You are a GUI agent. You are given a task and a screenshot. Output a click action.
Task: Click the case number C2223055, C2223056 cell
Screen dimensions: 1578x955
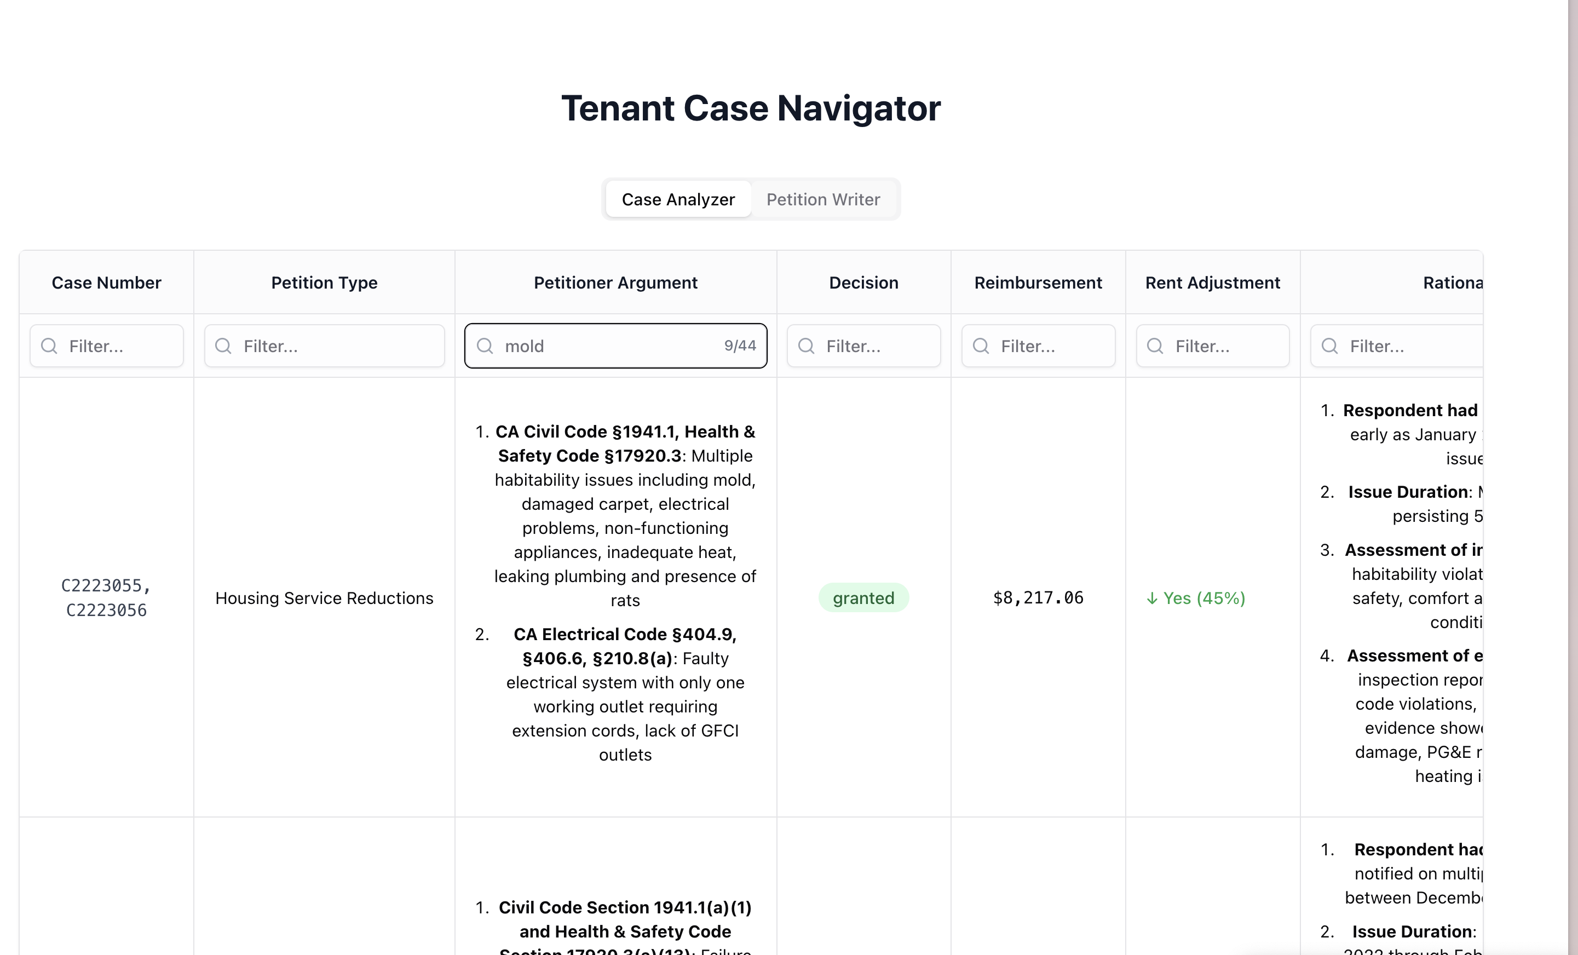click(106, 597)
